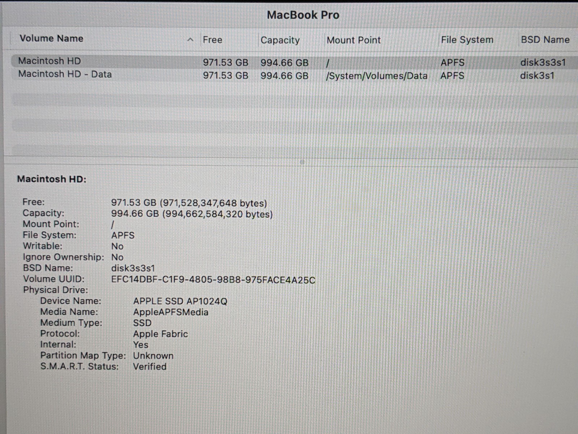Click device name APPLE SSD AP1024Q
Screen dimensions: 578x434
(180, 301)
